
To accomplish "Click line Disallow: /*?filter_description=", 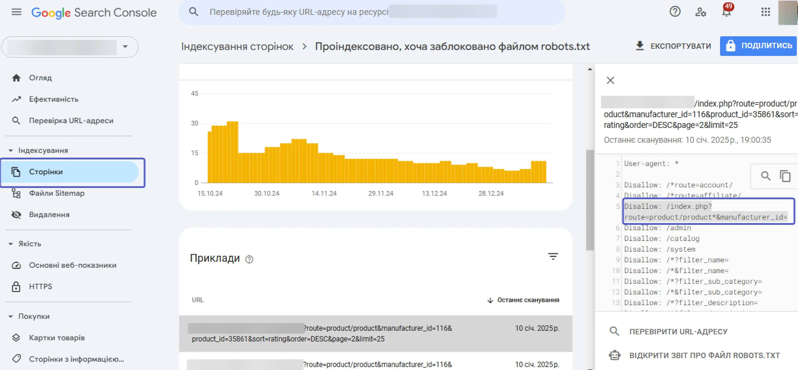I will [691, 303].
